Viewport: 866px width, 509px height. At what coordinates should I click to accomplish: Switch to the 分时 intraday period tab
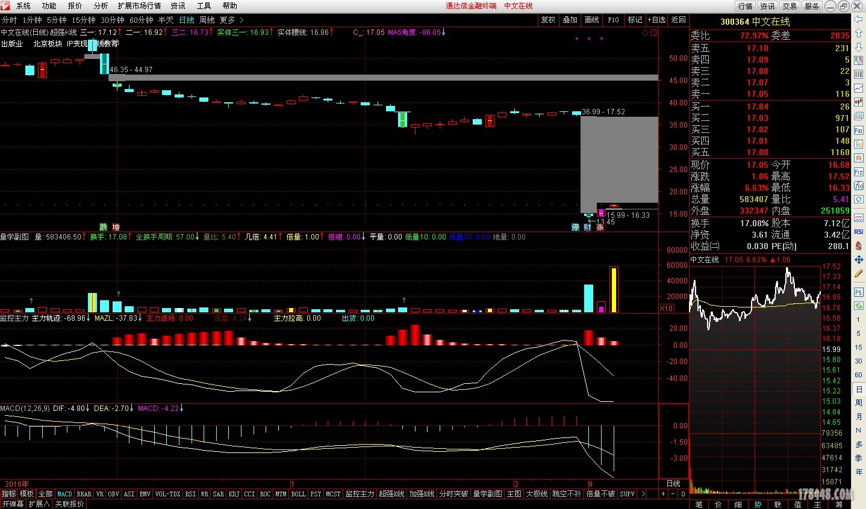[x=10, y=20]
